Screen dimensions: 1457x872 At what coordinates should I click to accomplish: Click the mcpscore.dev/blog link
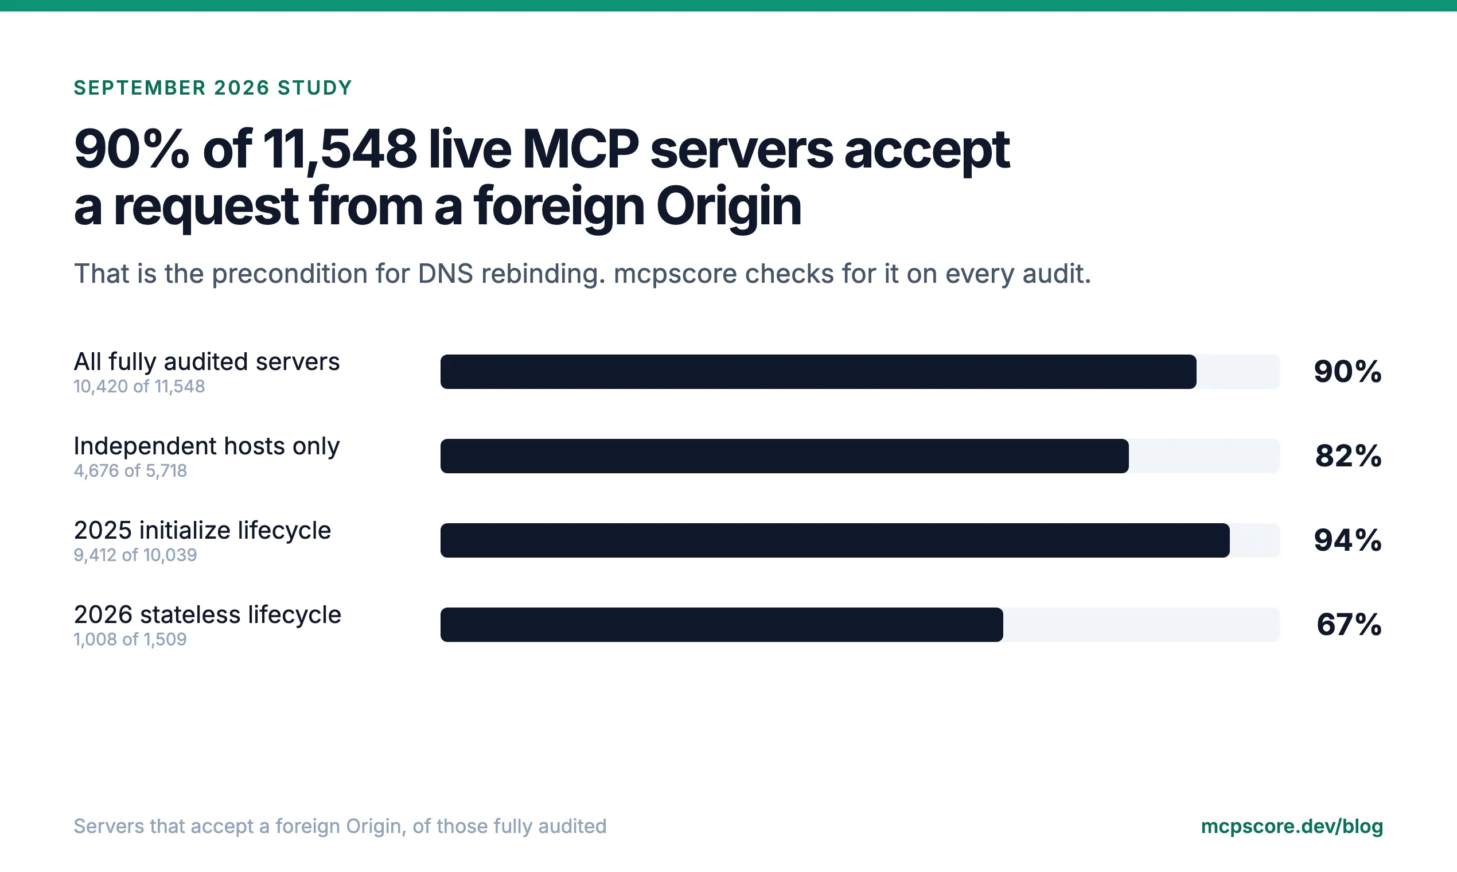click(x=1291, y=826)
